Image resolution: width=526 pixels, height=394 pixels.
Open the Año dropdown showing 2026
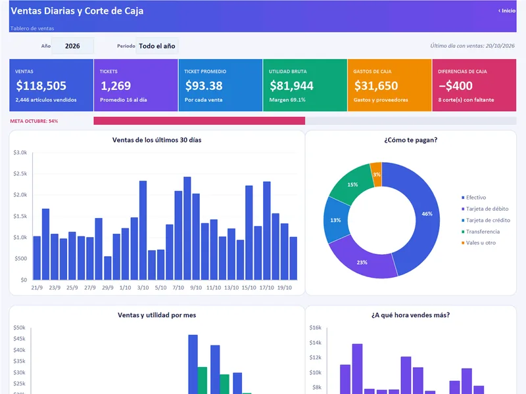(72, 46)
